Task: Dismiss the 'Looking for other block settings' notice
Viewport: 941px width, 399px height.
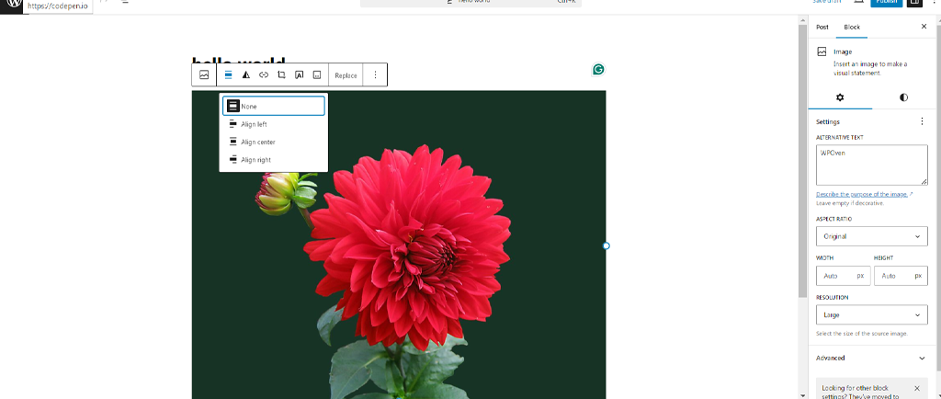Action: (916, 388)
